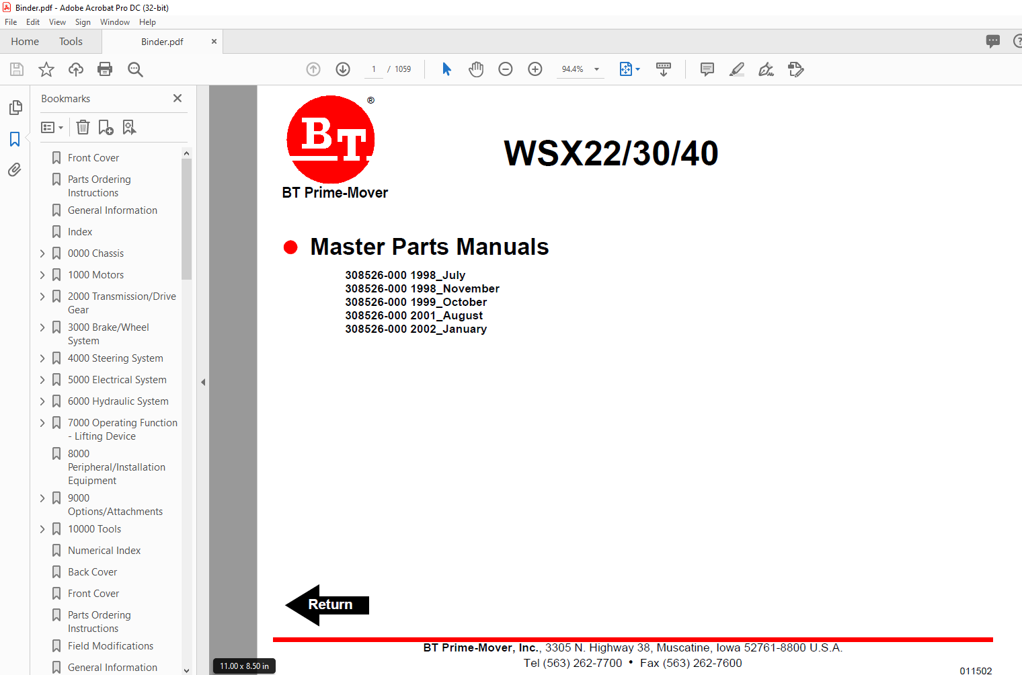Viewport: 1022px width, 675px height.
Task: Click the Return arrow on the page
Action: point(327,605)
